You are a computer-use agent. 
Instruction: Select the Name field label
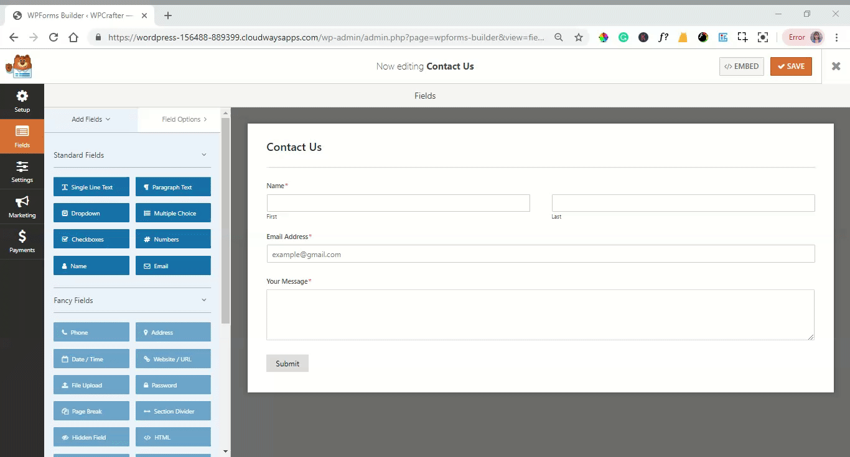(276, 186)
